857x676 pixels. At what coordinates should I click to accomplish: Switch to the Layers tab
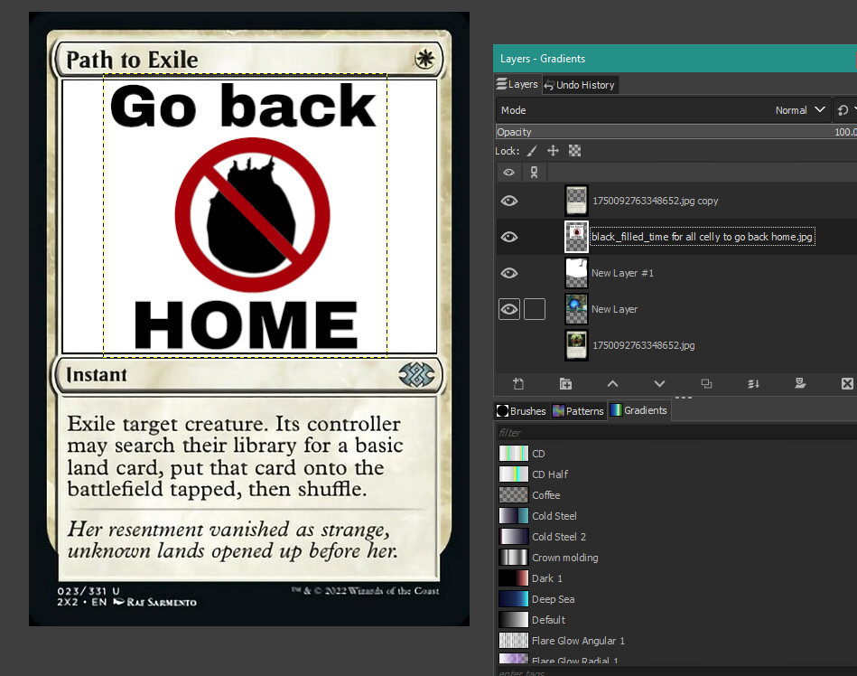(x=517, y=84)
